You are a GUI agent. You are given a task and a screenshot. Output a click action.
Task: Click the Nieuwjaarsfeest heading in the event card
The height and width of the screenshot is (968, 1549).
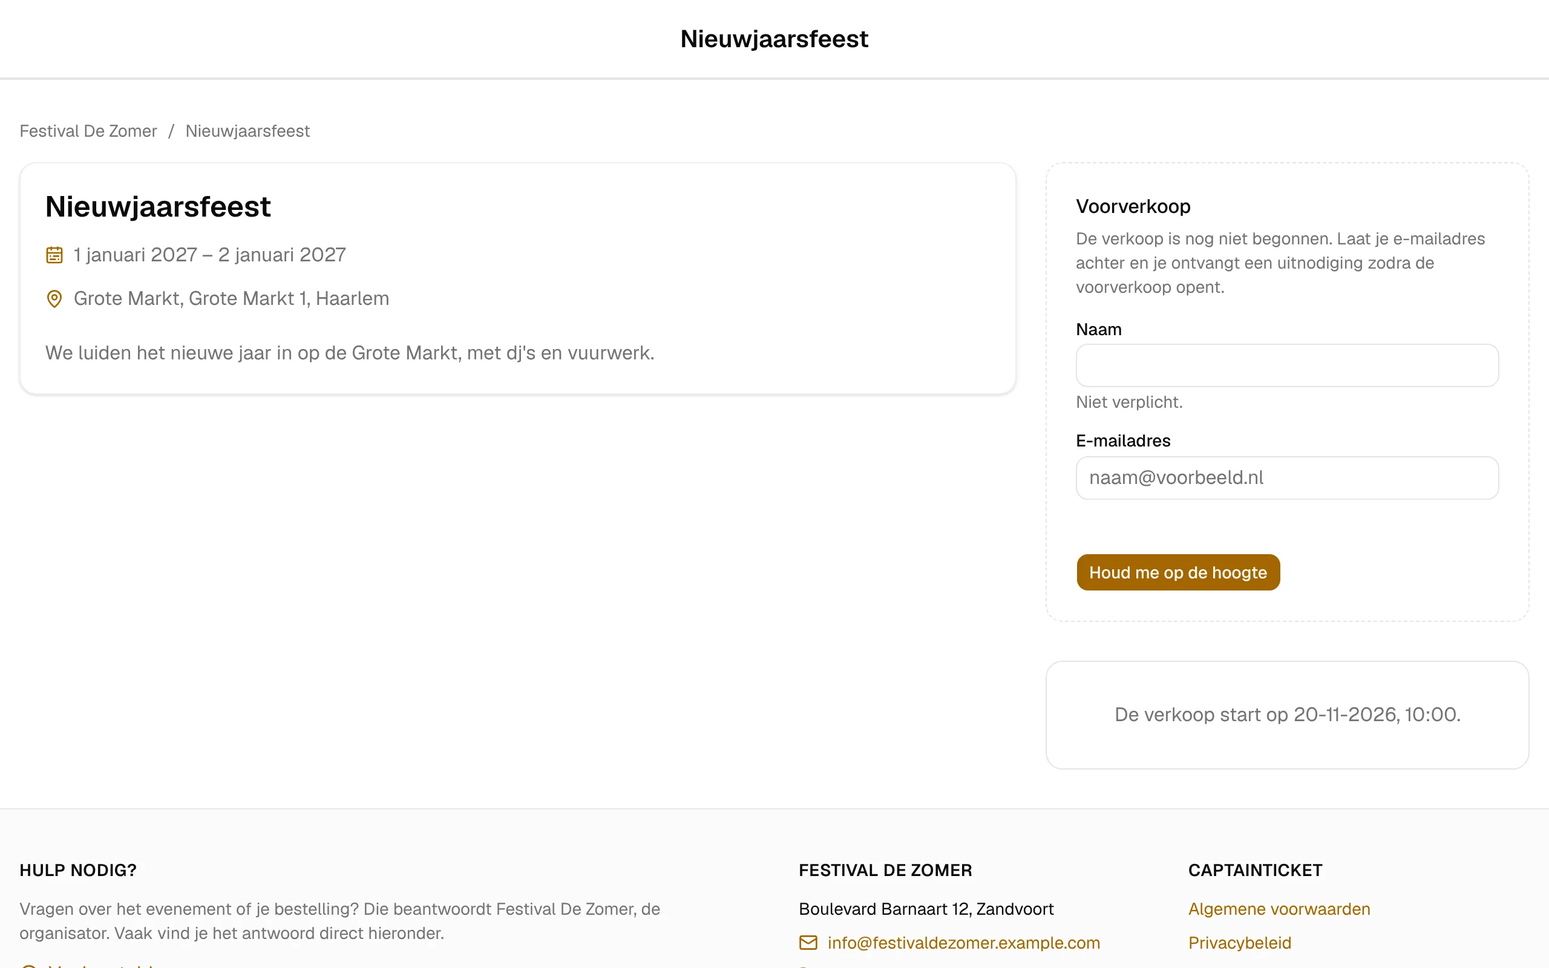tap(158, 206)
